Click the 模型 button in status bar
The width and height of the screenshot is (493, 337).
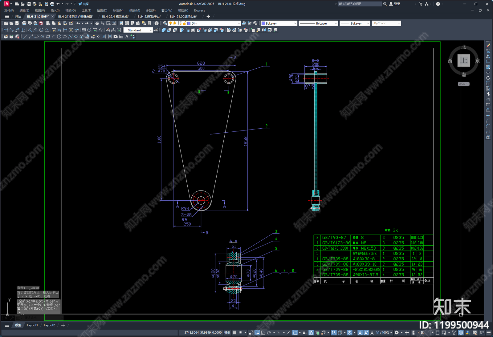[227, 333]
